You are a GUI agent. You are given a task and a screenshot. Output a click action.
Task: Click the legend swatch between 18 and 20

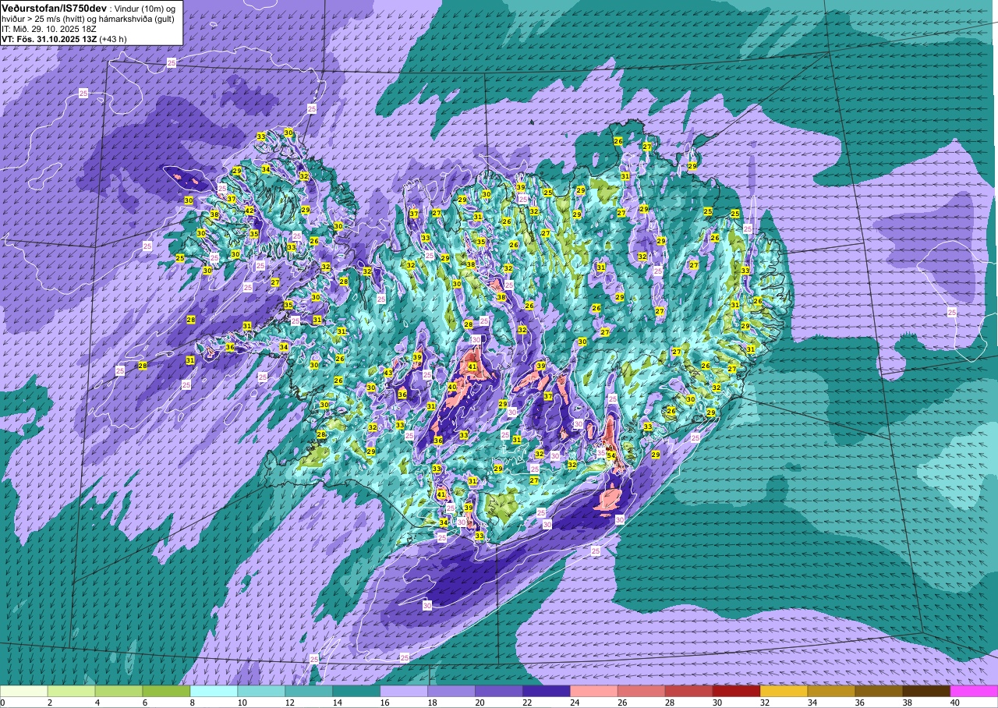pyautogui.click(x=451, y=691)
